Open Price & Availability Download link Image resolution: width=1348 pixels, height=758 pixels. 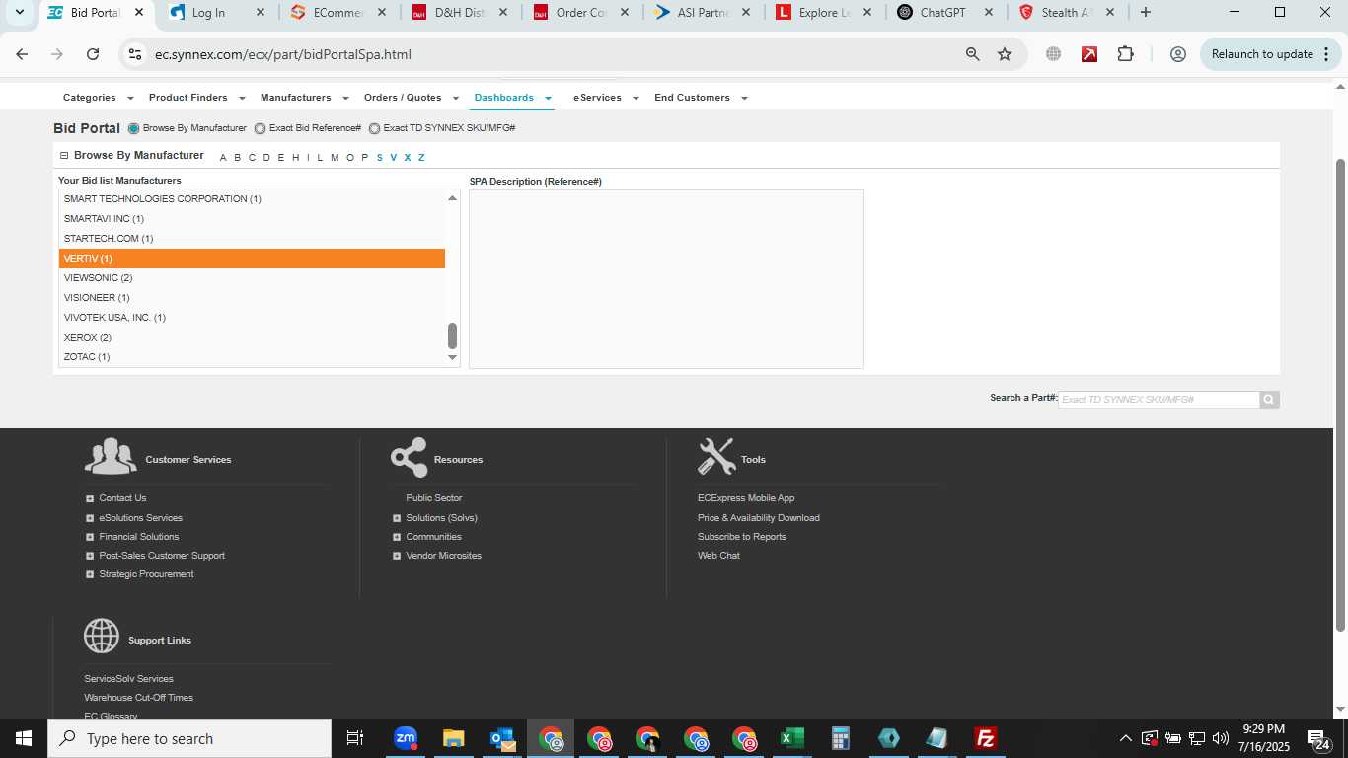(x=758, y=518)
